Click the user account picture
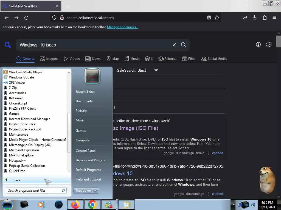Screen dimensions: 281x210 click(92, 76)
